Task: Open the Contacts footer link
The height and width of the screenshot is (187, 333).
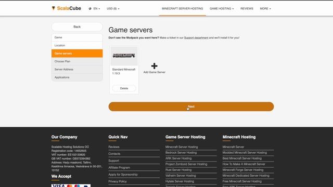Action: point(114,154)
